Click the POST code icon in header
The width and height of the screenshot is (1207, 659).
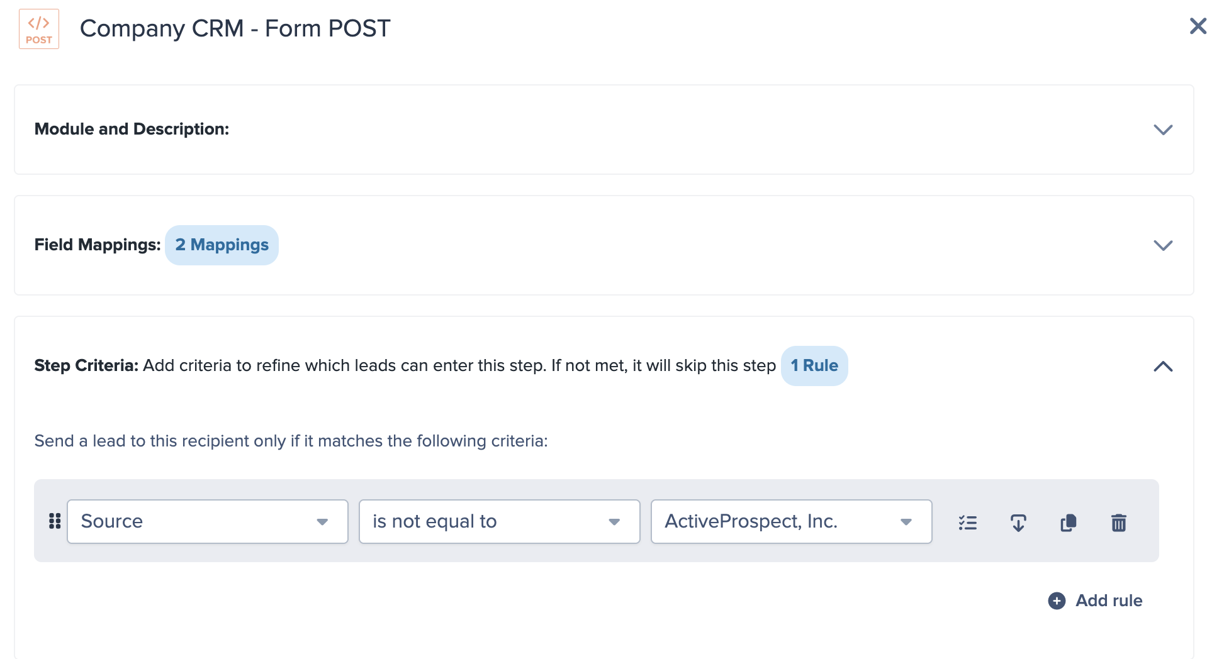pyautogui.click(x=39, y=29)
